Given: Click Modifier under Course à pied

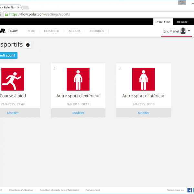Looking at the screenshot, I should 13,113.
